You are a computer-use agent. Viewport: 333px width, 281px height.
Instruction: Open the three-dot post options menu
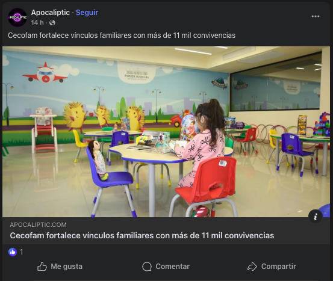[316, 16]
